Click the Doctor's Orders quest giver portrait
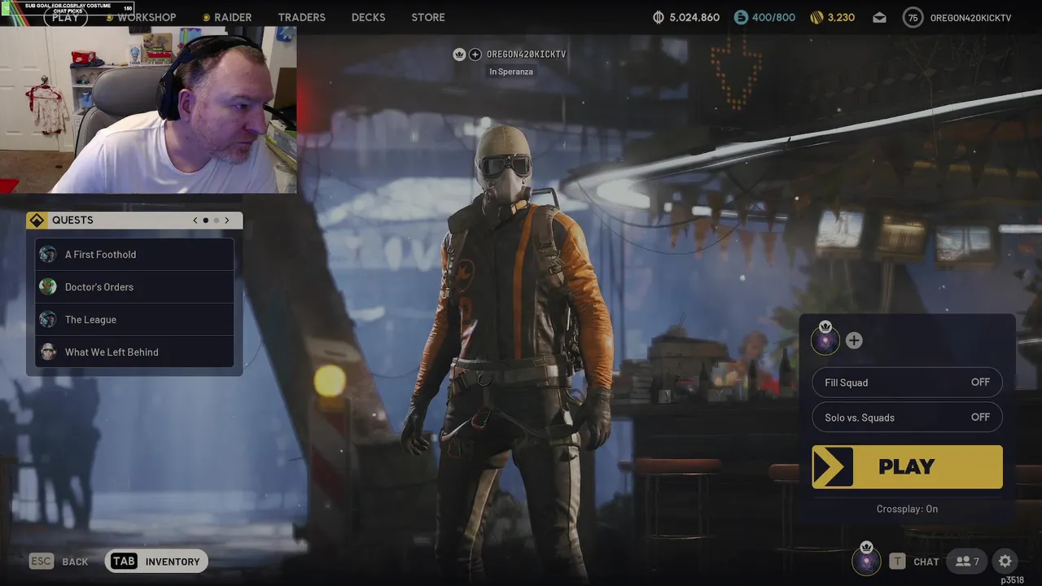 (x=48, y=287)
